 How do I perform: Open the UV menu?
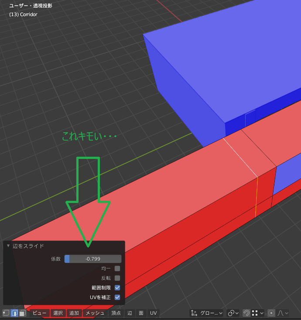click(x=154, y=313)
